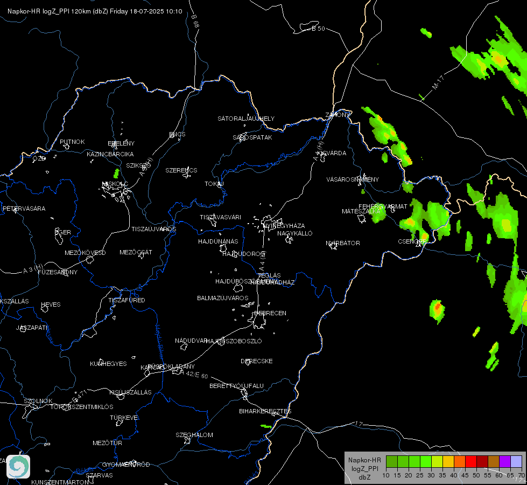
Task: Click the TÚRKEVE city label
Action: click(124, 417)
